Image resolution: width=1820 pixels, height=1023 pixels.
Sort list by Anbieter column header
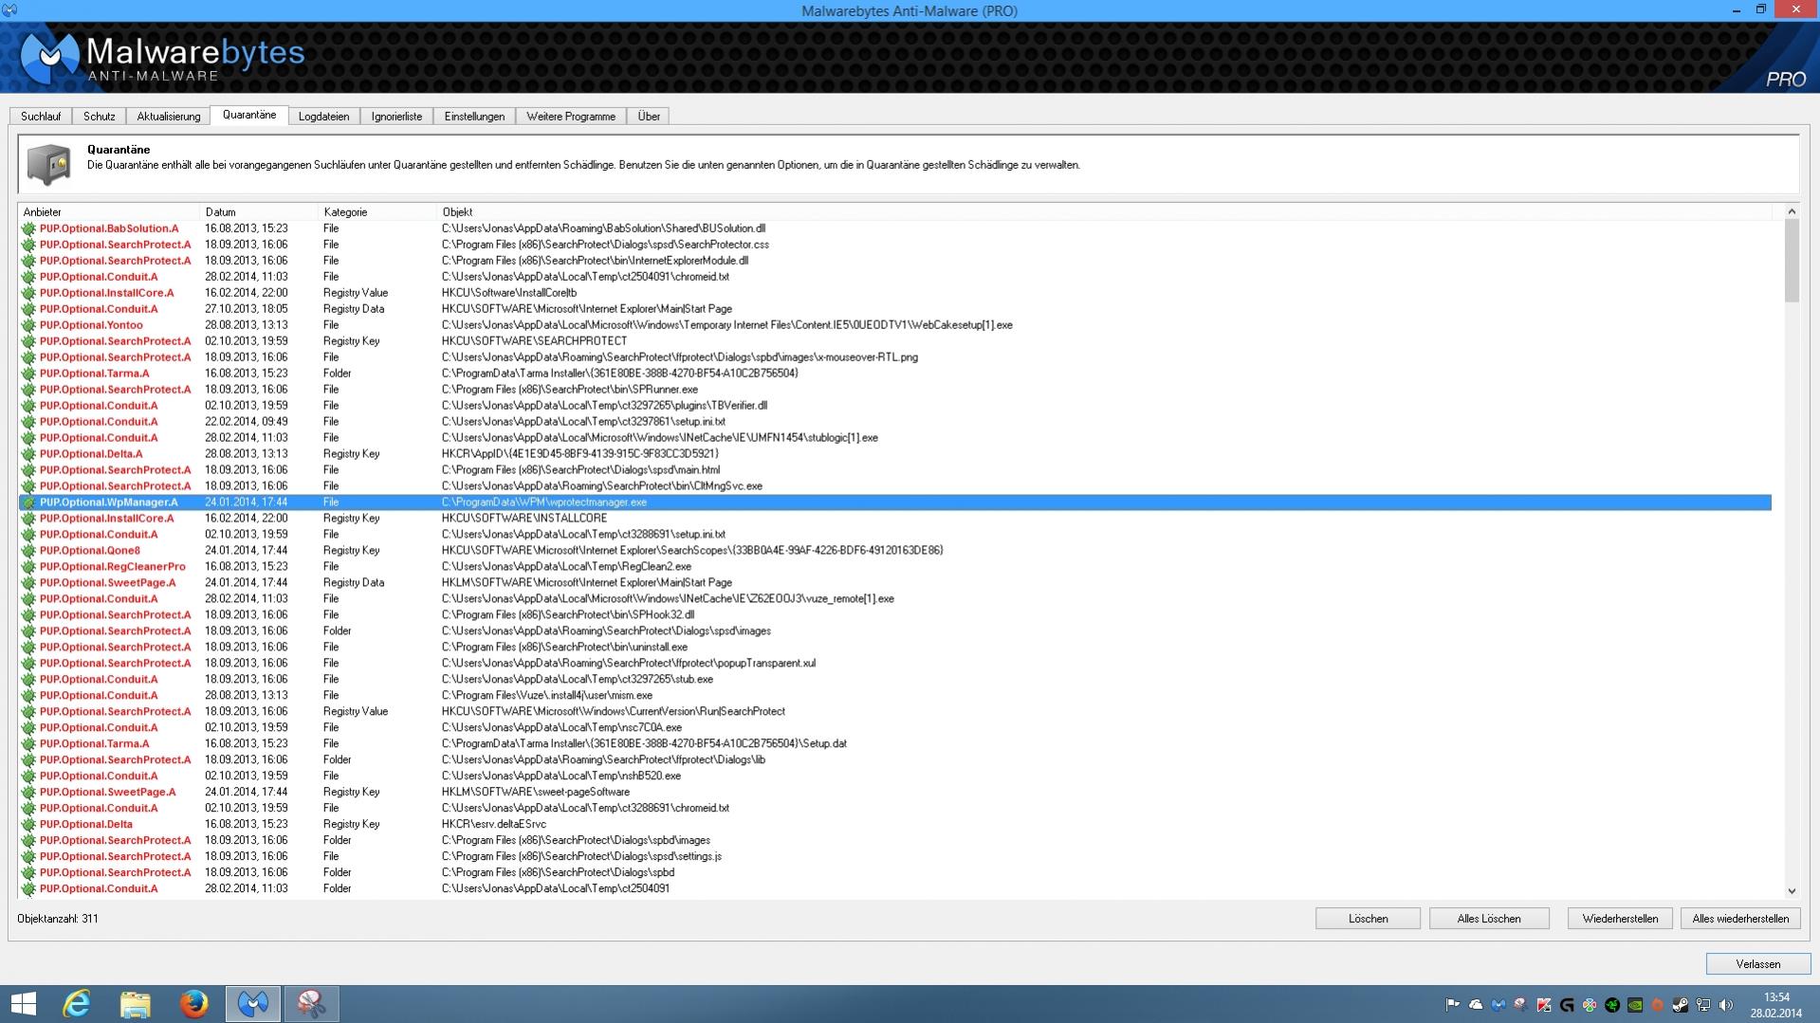click(x=108, y=212)
